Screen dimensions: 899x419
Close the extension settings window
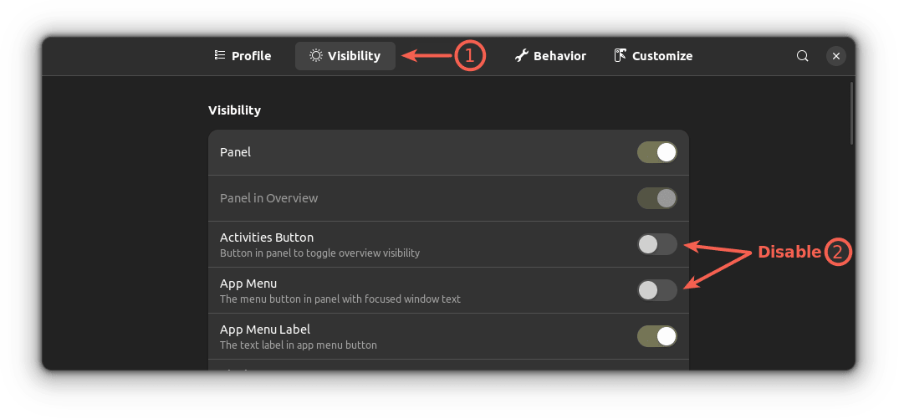coord(835,56)
